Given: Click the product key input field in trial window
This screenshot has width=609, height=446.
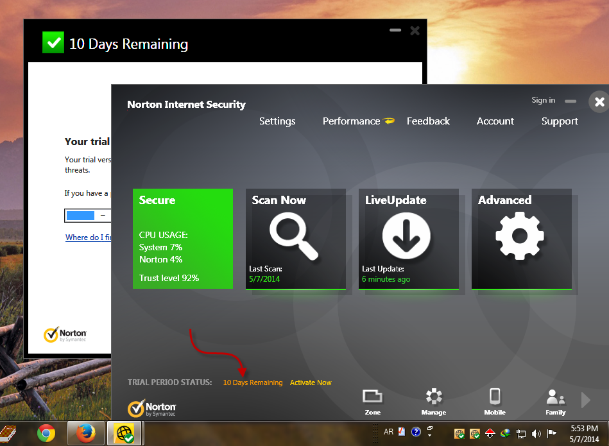Looking at the screenshot, I should [88, 216].
